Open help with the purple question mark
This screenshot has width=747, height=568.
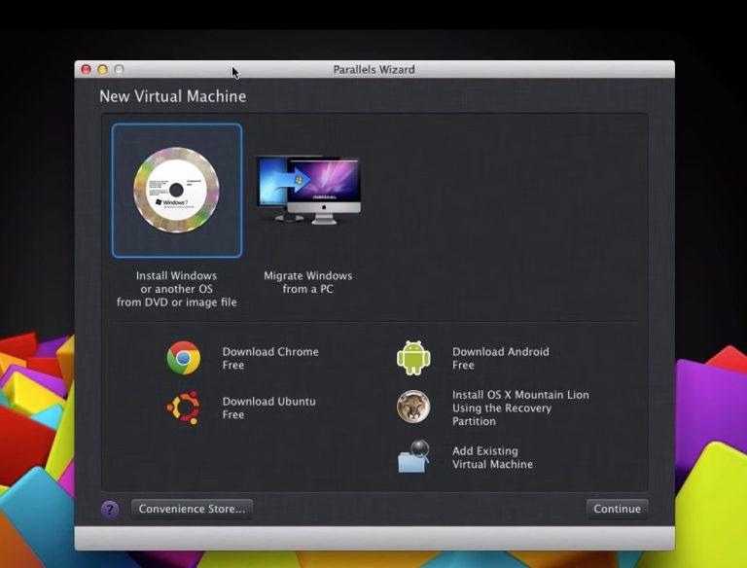(110, 509)
